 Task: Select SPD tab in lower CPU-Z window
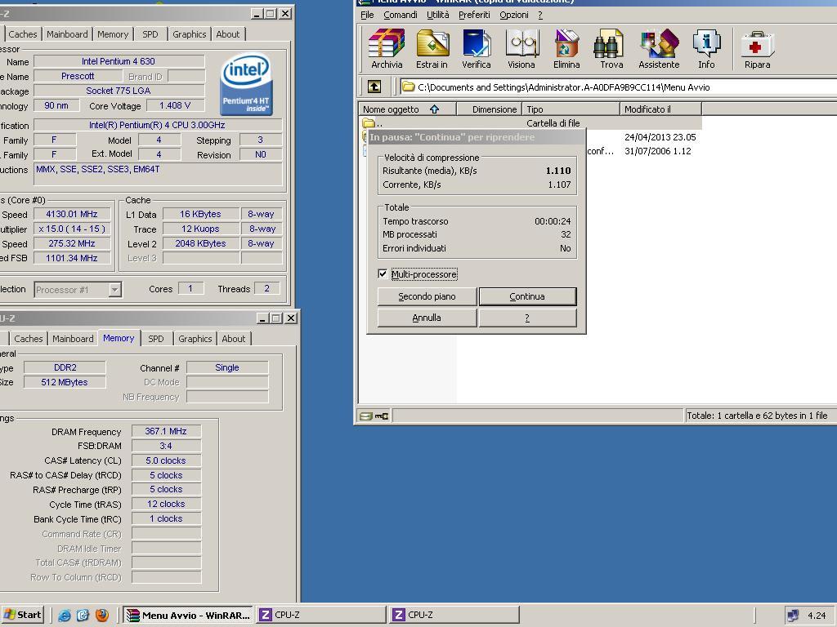click(x=156, y=339)
